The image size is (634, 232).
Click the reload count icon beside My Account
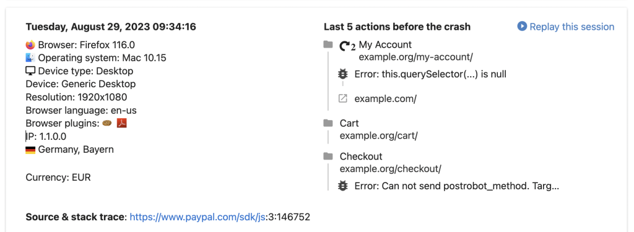[347, 46]
